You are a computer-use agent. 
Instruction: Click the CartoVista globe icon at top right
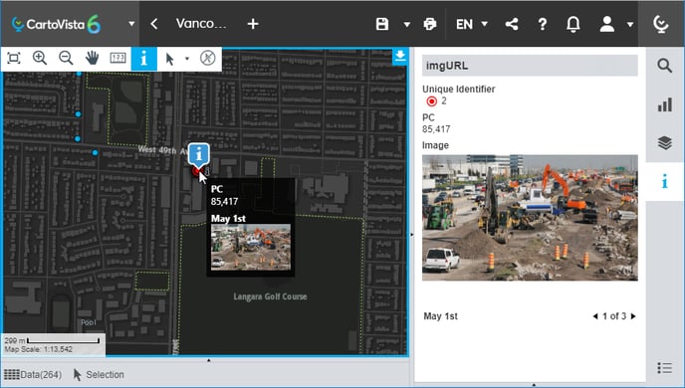[x=661, y=24]
